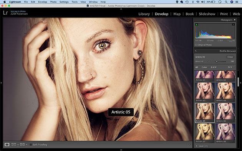
Task: Click the Lr logo identity plate
Action: pyautogui.click(x=5, y=13)
